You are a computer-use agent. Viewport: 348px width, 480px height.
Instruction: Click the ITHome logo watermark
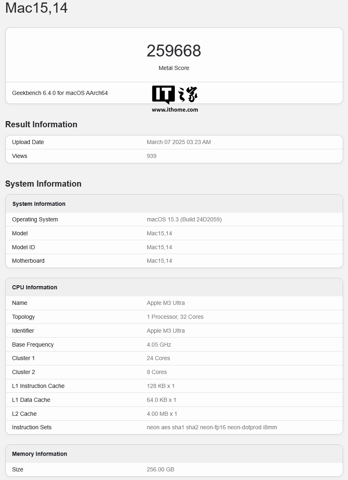[175, 95]
